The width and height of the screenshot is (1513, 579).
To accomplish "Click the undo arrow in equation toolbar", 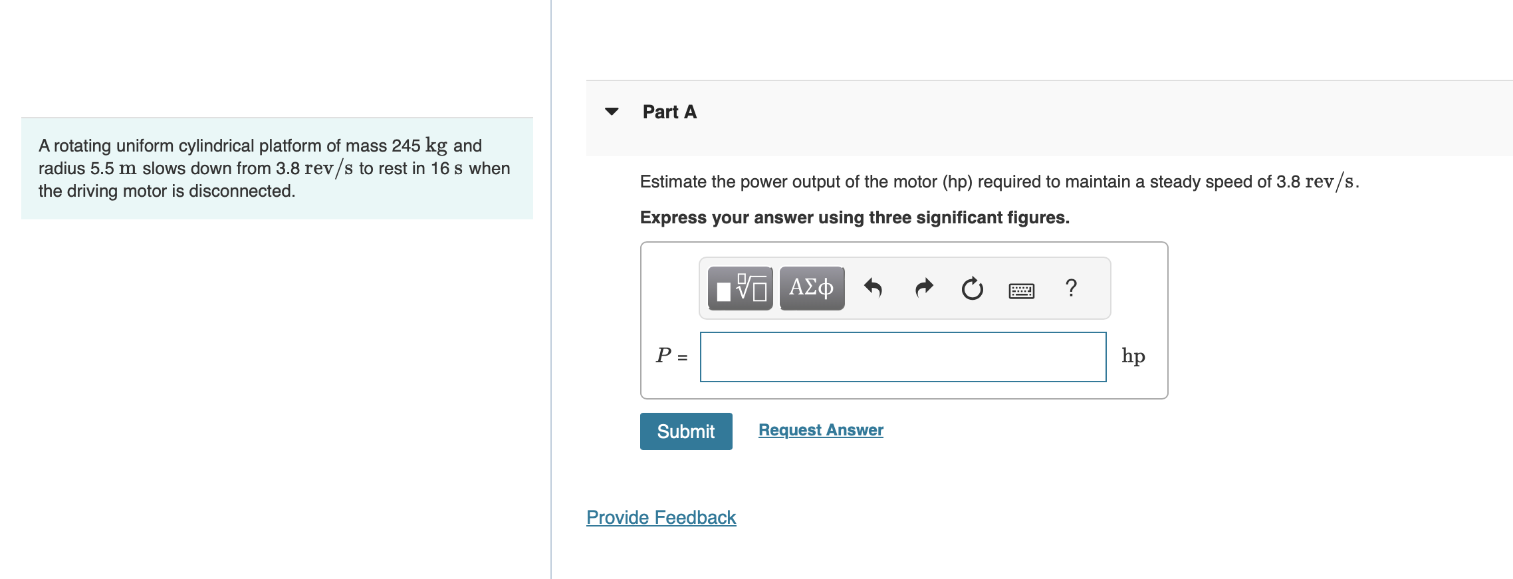I will point(873,289).
